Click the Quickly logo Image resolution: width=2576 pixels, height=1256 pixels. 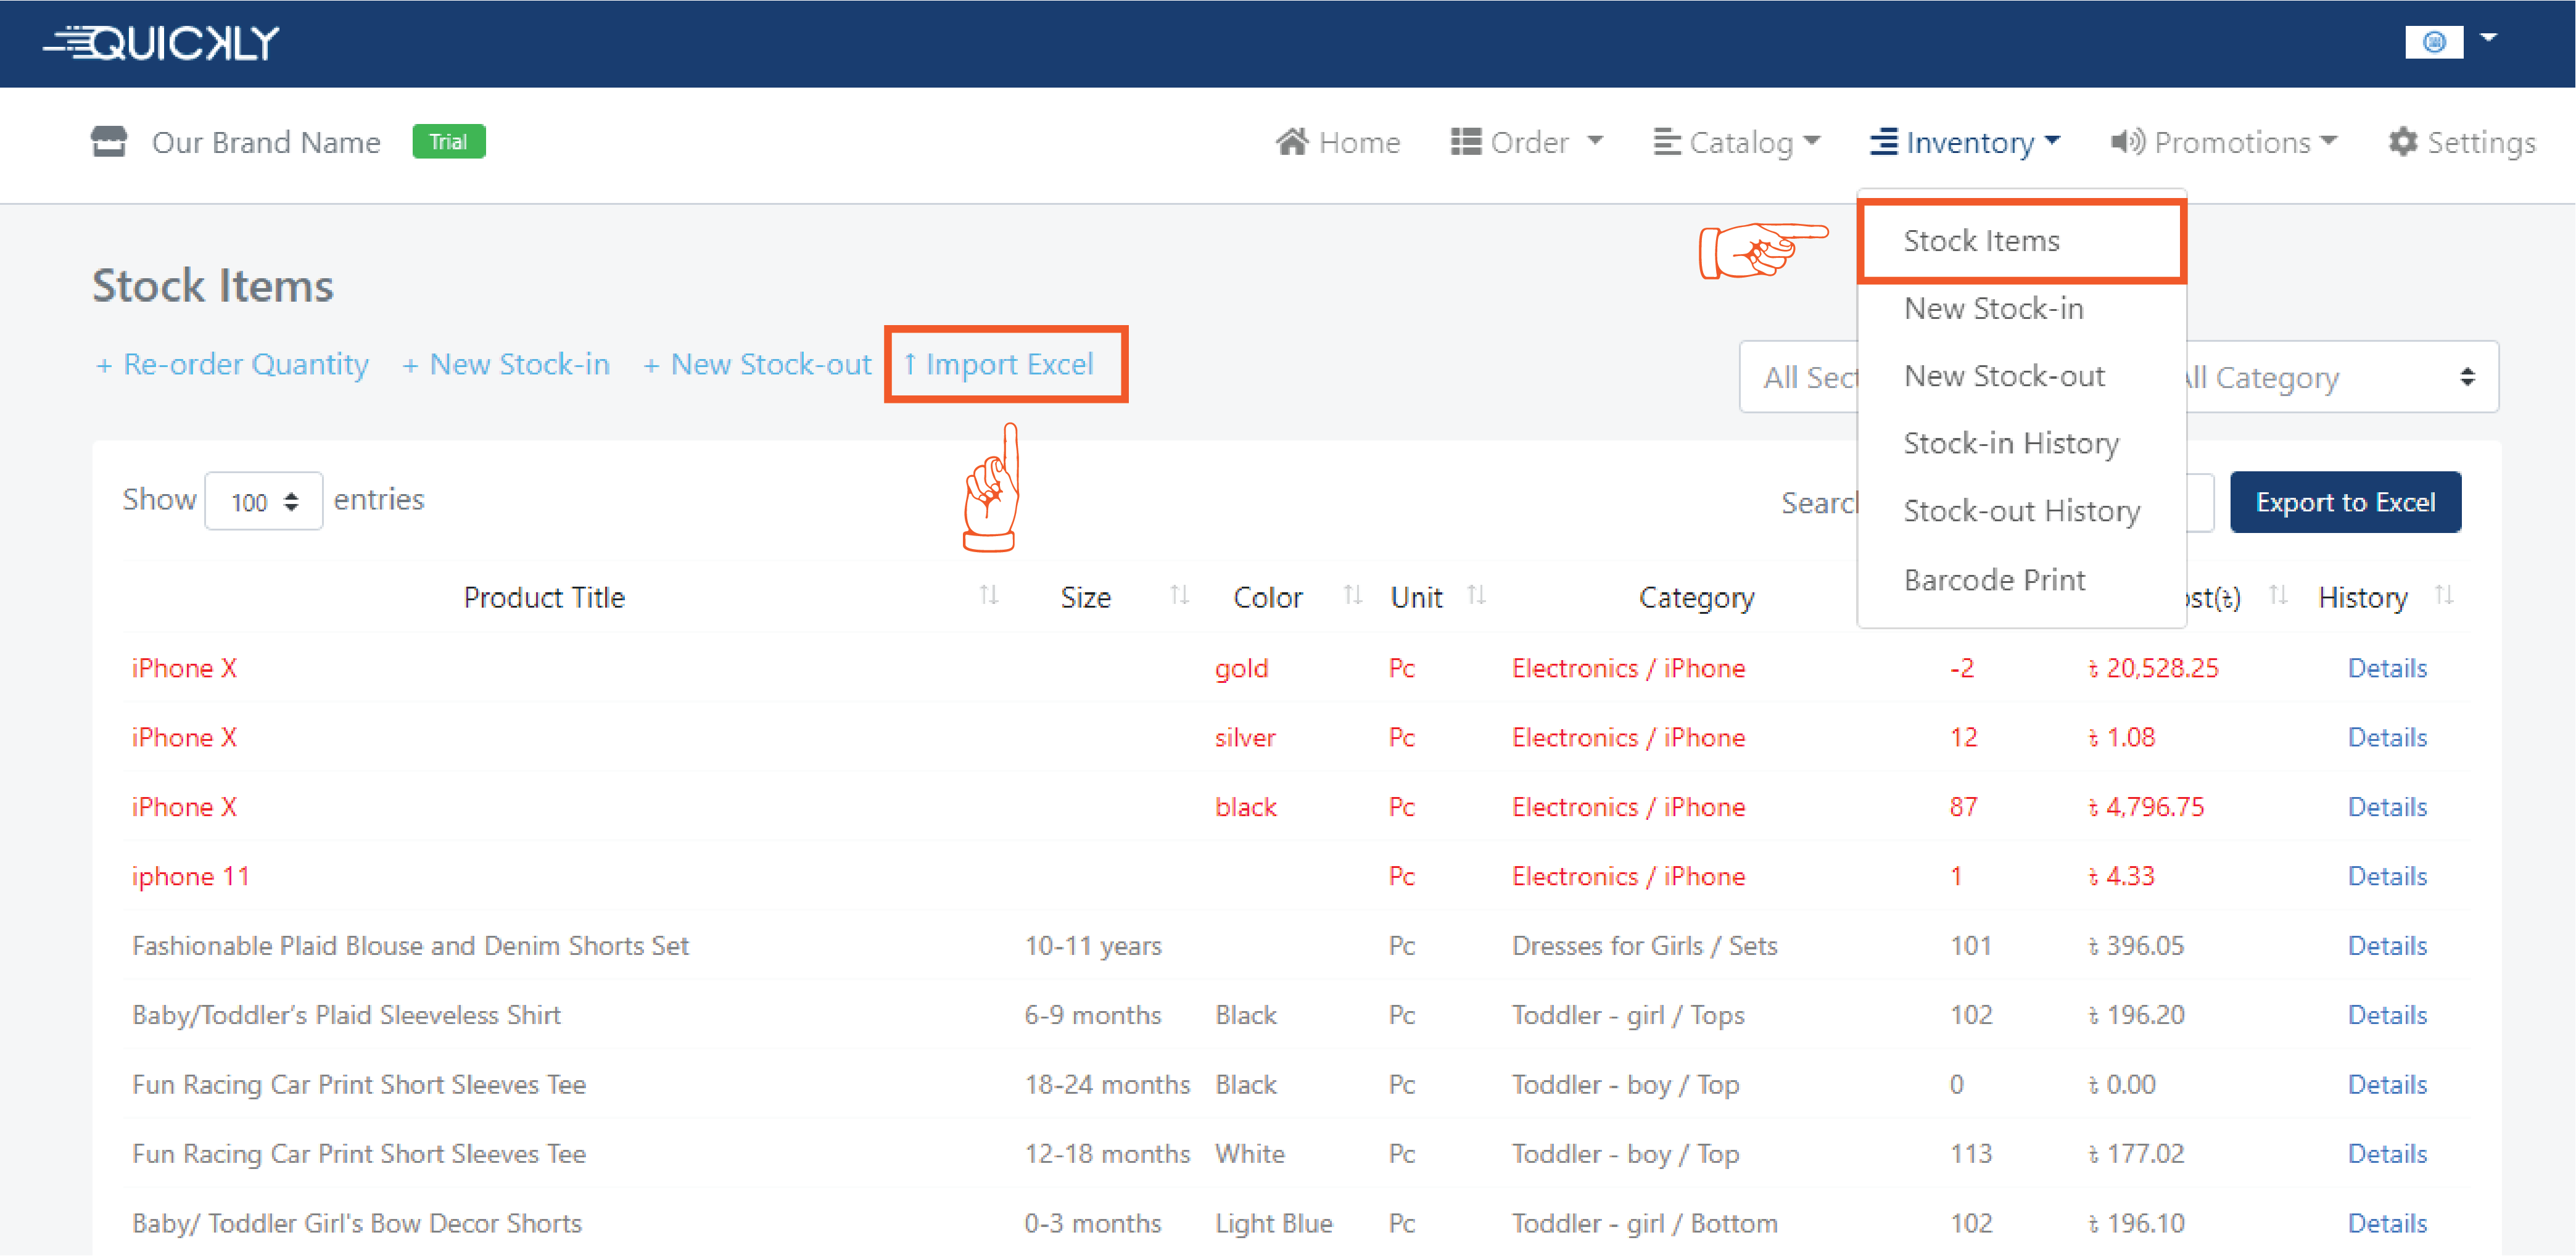tap(161, 43)
